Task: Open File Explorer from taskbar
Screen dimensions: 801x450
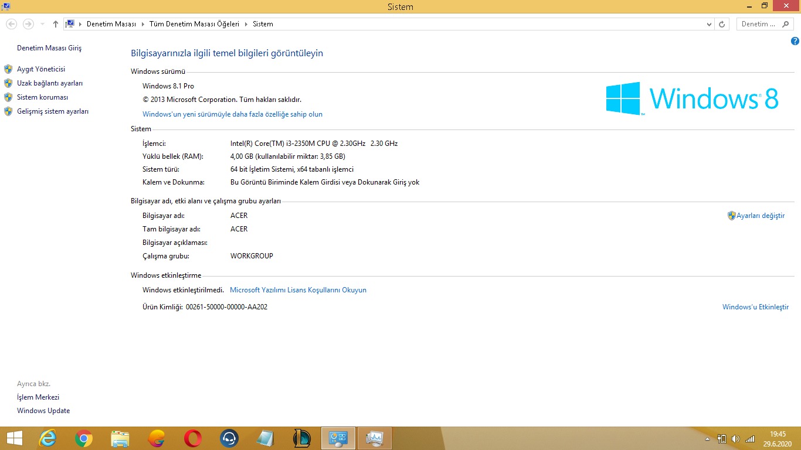Action: pyautogui.click(x=120, y=438)
